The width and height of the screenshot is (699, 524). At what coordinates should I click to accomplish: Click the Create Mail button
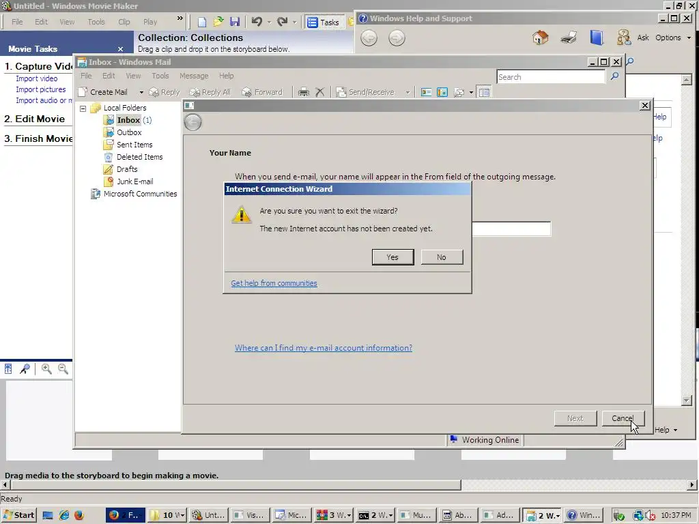103,92
